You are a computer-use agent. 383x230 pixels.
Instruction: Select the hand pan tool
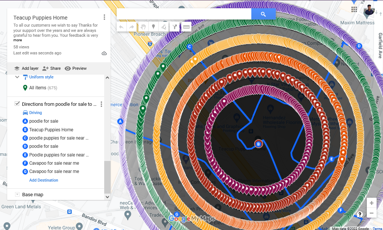point(143,27)
